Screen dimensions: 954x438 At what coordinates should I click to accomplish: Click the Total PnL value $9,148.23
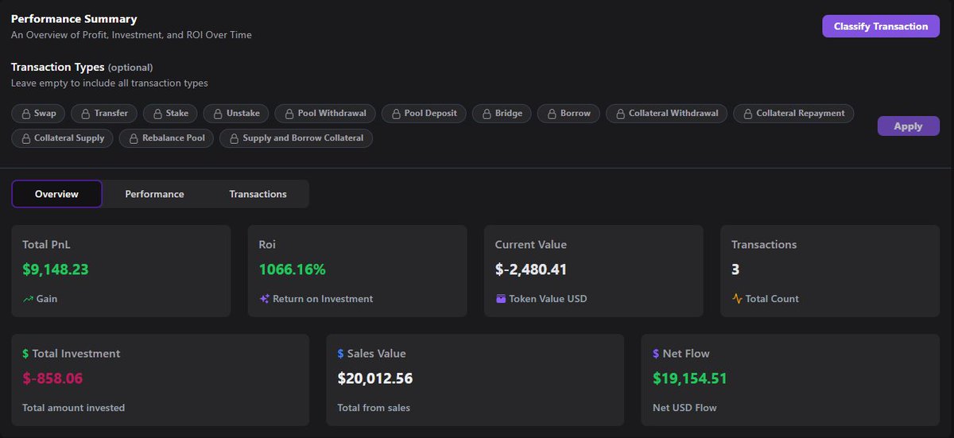click(55, 269)
